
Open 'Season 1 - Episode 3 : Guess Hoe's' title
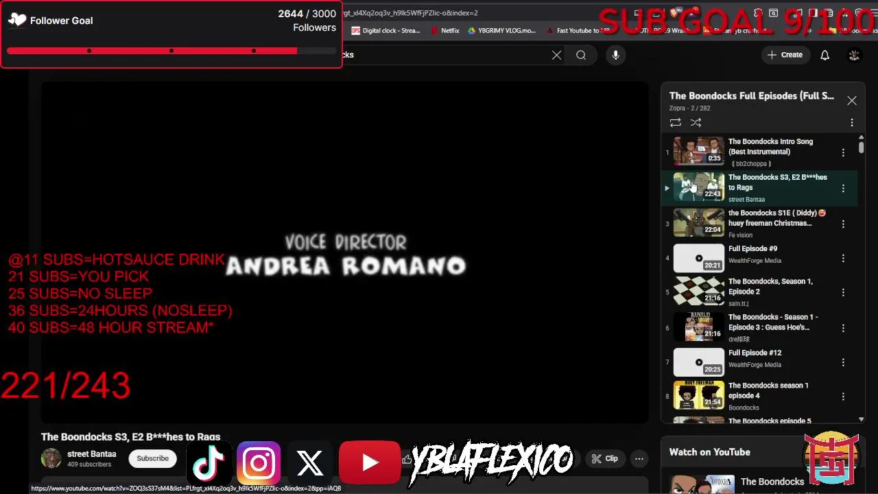click(773, 322)
